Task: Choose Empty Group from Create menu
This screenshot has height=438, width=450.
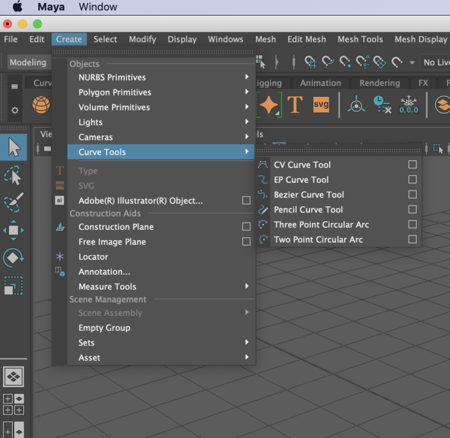Action: tap(104, 328)
